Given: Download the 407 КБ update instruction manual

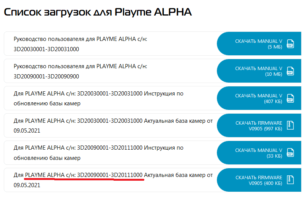Looking at the screenshot, I should click(x=259, y=98).
